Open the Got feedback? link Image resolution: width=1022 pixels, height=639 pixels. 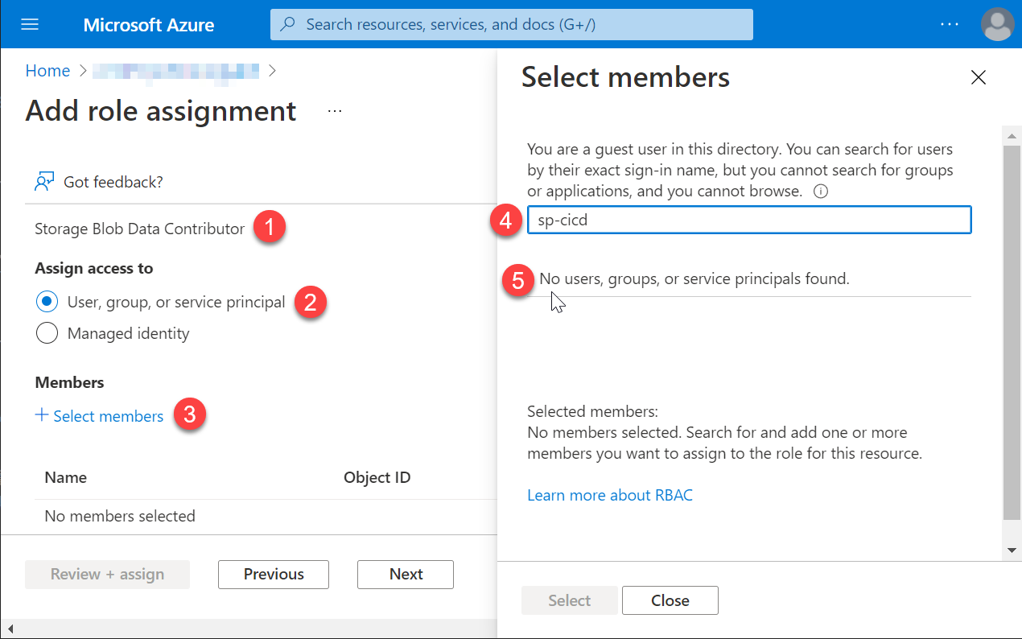coord(113,182)
